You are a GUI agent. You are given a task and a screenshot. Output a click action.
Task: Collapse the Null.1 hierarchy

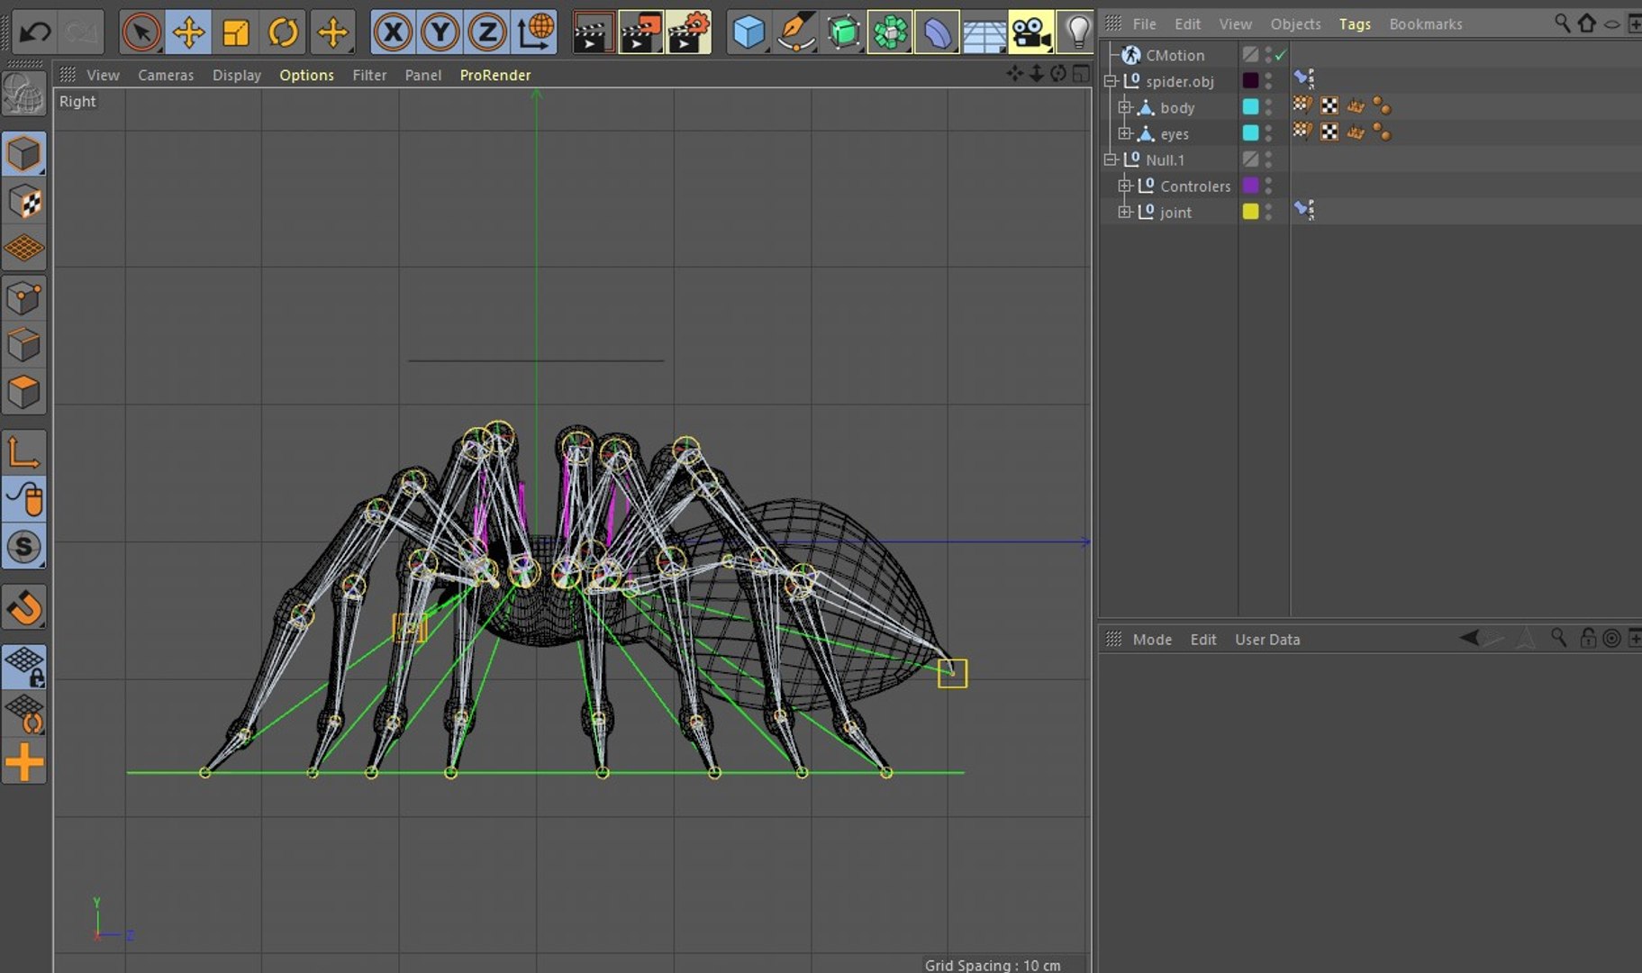click(x=1111, y=159)
